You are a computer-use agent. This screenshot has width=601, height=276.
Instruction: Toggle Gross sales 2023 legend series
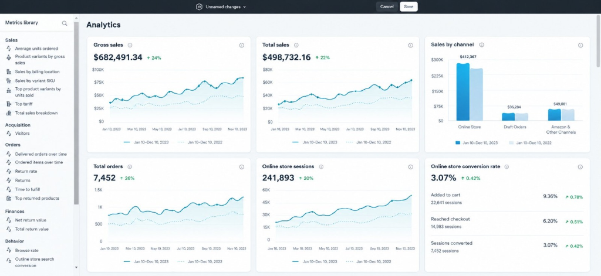click(x=146, y=142)
